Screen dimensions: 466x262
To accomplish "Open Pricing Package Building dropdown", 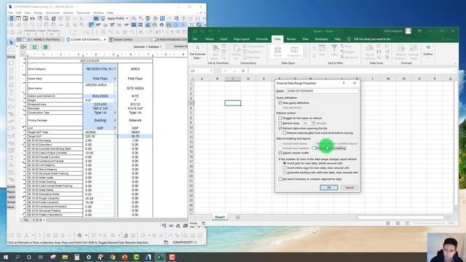I will pyautogui.click(x=115, y=120).
